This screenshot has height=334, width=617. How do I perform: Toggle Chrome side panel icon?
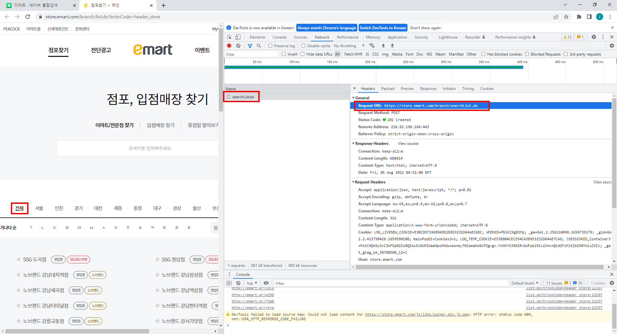[589, 17]
